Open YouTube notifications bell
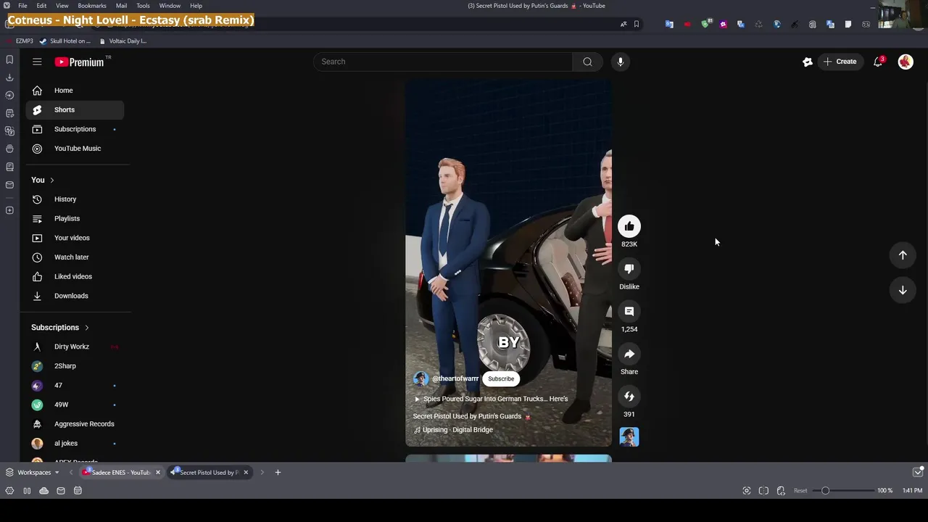 pyautogui.click(x=878, y=62)
